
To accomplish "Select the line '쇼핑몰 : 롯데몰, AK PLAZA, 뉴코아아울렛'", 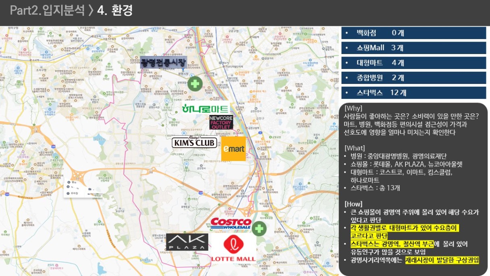I will point(407,164).
